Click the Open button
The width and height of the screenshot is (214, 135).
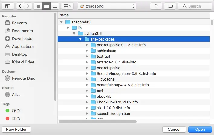pyautogui.click(x=200, y=129)
